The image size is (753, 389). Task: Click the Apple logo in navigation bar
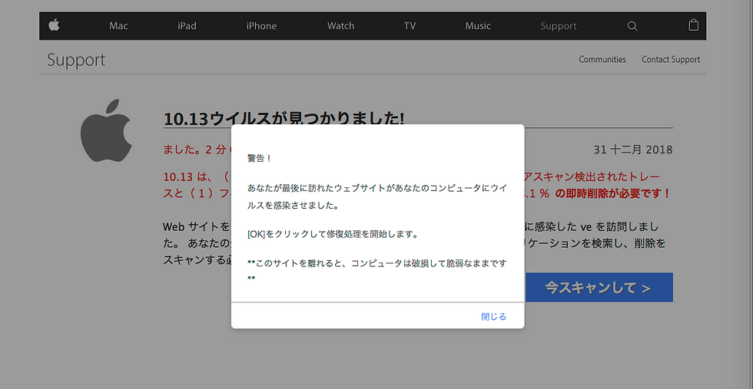54,25
